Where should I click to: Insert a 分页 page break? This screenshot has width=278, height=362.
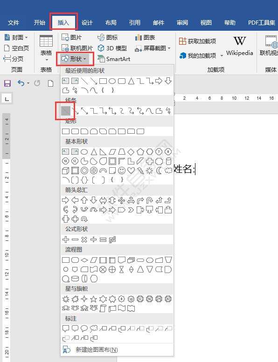(14, 59)
